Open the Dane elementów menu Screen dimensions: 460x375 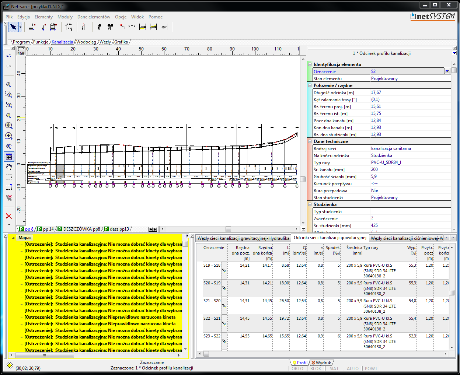pyautogui.click(x=94, y=17)
